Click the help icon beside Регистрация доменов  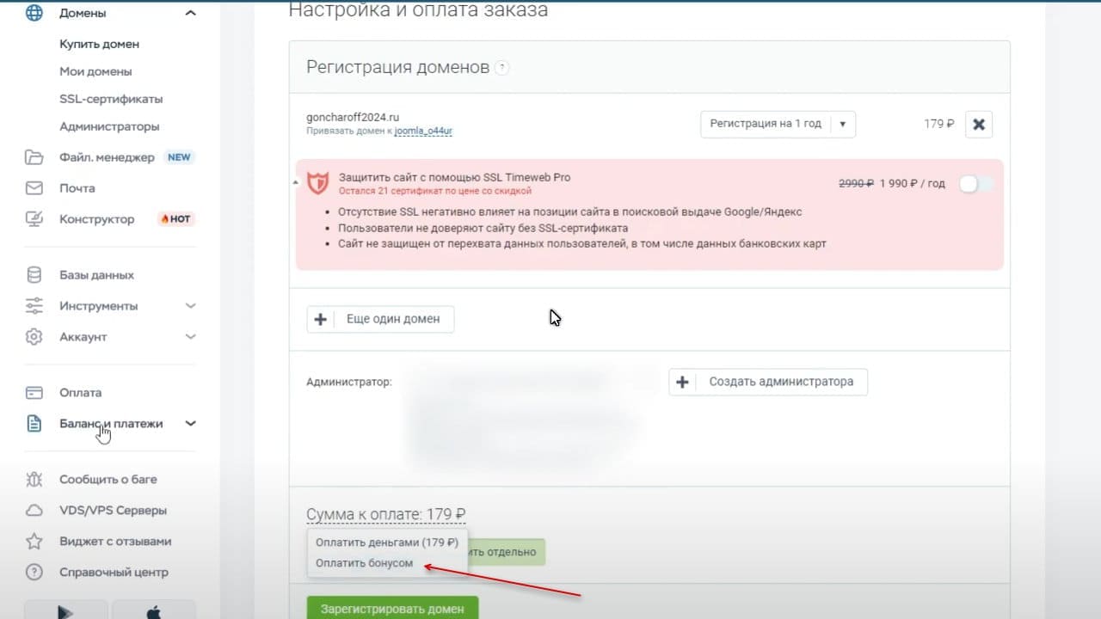click(502, 68)
